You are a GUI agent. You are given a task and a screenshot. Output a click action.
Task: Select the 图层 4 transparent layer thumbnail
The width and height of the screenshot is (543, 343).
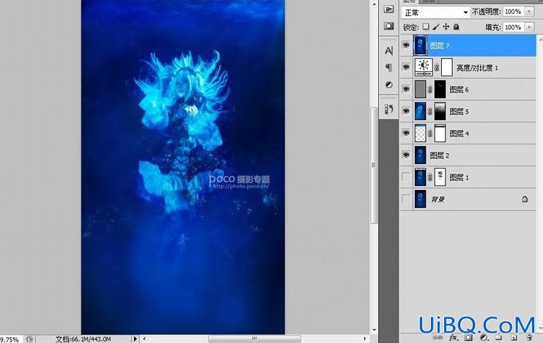click(420, 133)
